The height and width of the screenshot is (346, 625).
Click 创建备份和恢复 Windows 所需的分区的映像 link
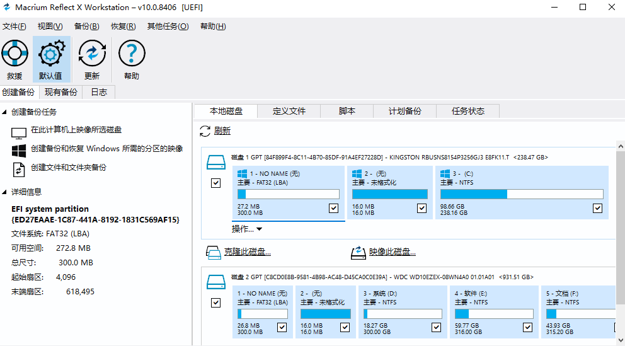pos(107,149)
